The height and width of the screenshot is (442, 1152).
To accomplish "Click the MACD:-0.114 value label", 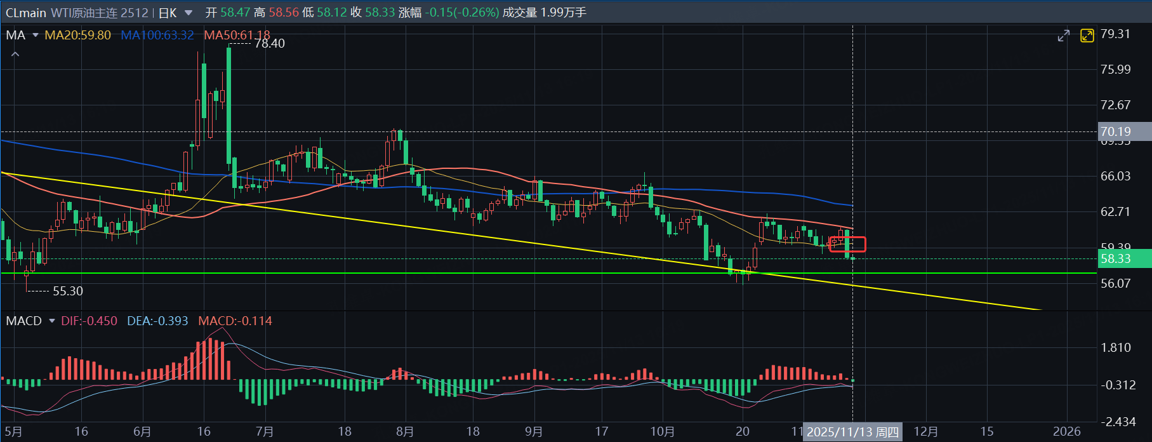I will pyautogui.click(x=235, y=321).
